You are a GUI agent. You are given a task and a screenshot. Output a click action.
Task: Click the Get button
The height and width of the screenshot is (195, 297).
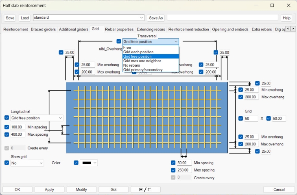114,190
